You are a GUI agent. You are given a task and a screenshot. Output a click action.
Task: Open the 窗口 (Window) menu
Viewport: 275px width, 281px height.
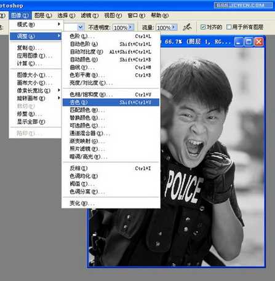[136, 15]
